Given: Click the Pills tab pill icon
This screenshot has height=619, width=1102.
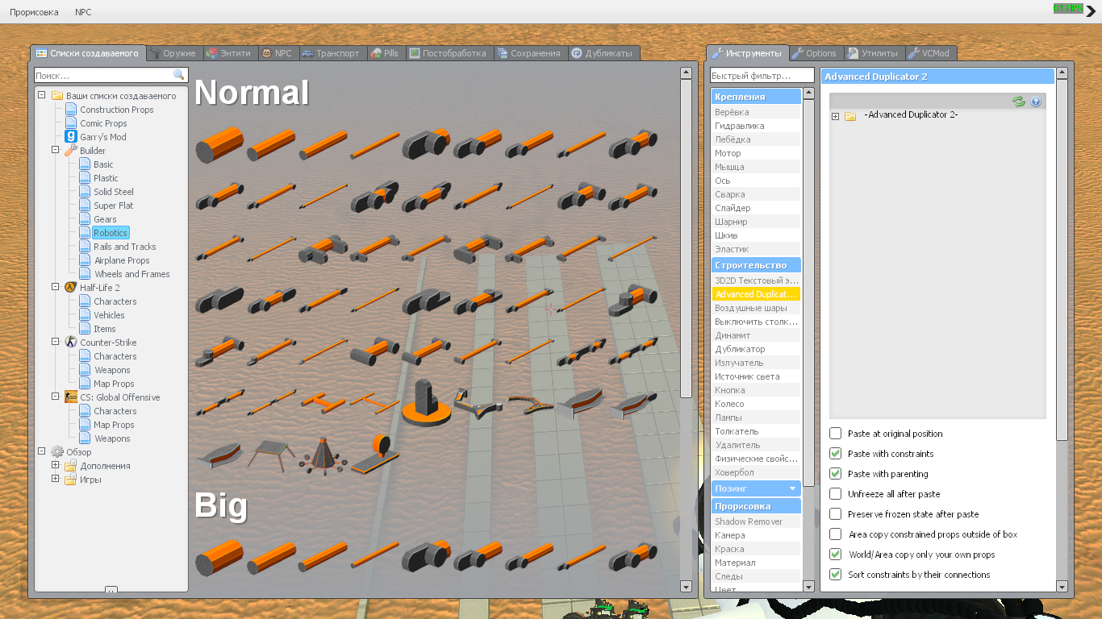Looking at the screenshot, I should [x=376, y=53].
